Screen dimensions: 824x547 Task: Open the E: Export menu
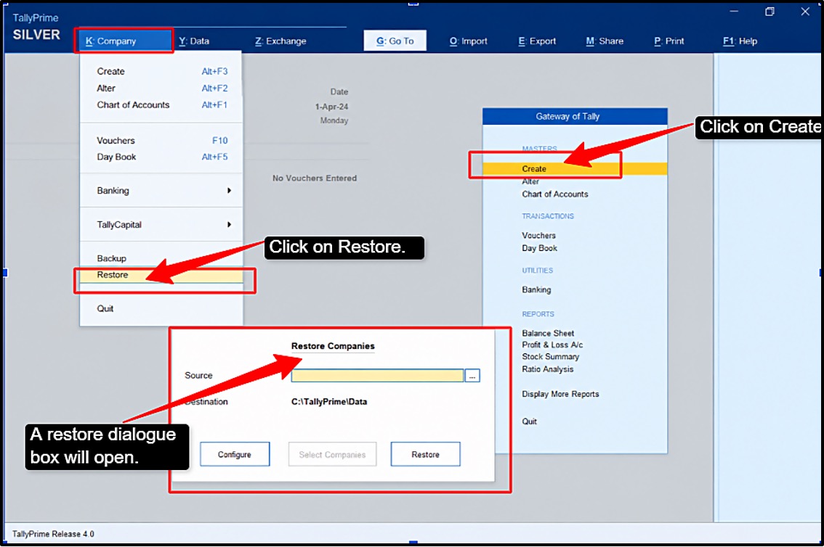(x=536, y=41)
